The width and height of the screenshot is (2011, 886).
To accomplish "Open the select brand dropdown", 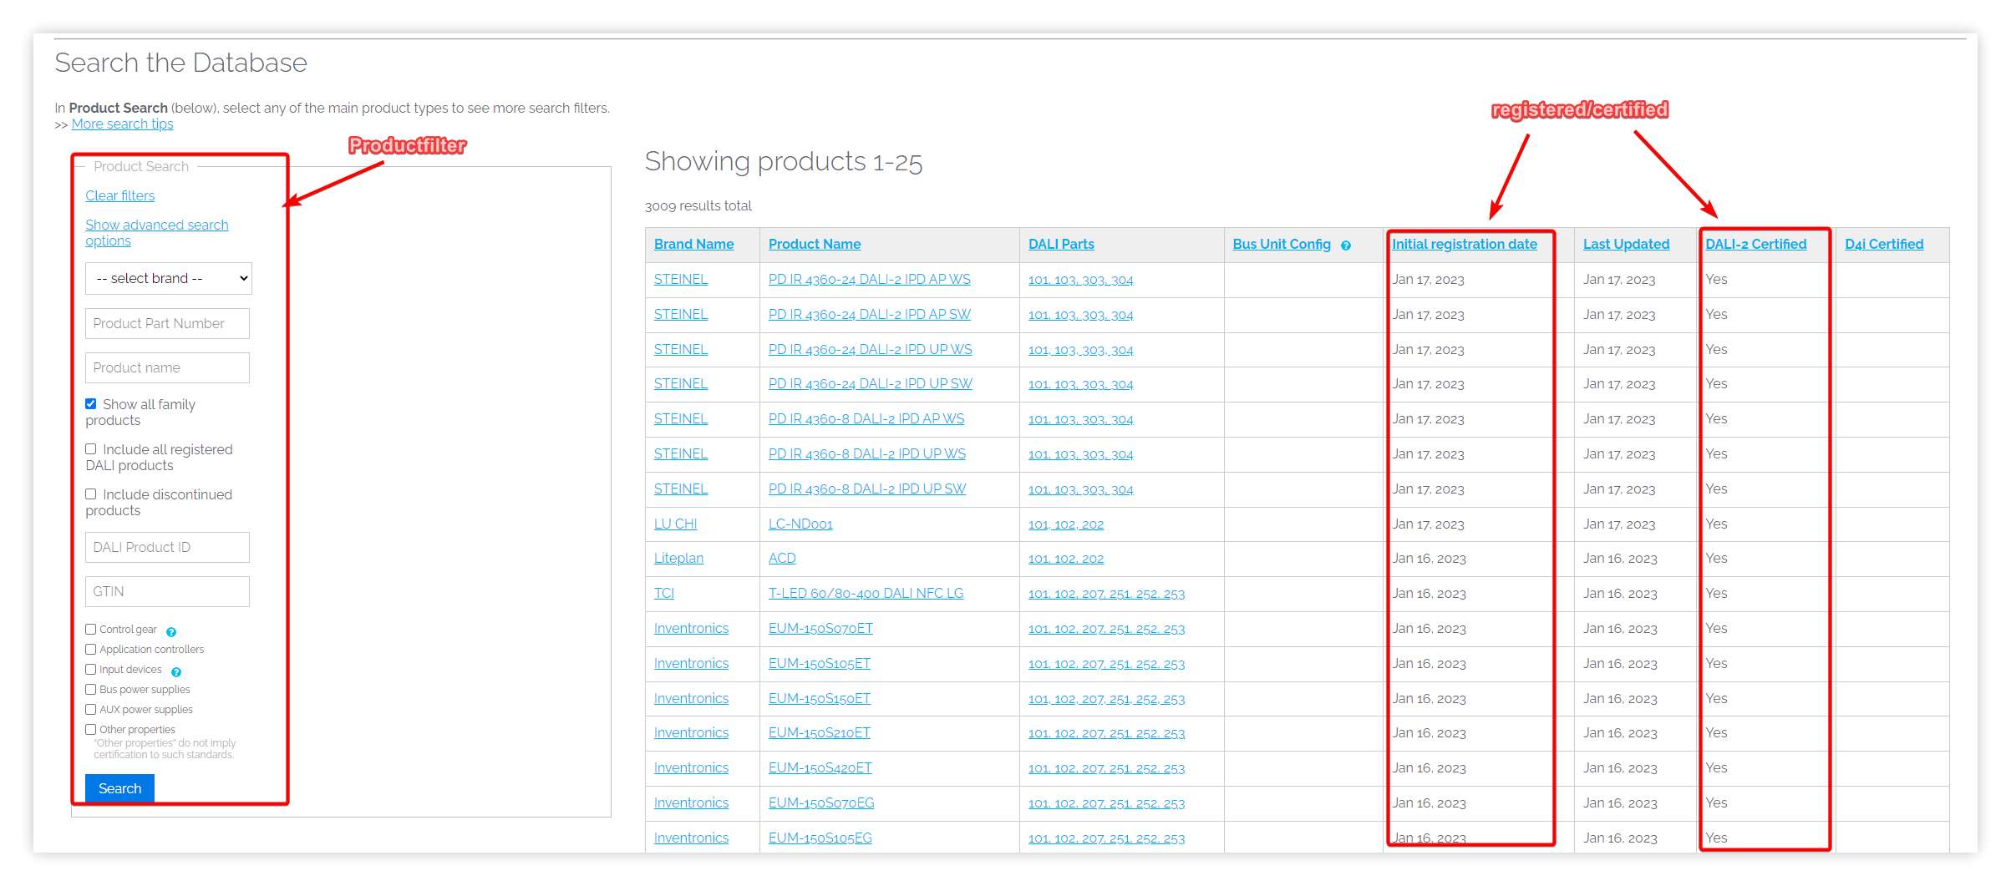I will tap(169, 279).
